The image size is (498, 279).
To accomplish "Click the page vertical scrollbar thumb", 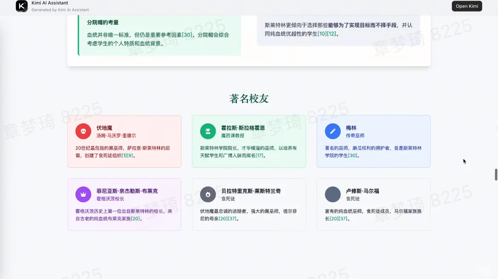I will (496, 175).
